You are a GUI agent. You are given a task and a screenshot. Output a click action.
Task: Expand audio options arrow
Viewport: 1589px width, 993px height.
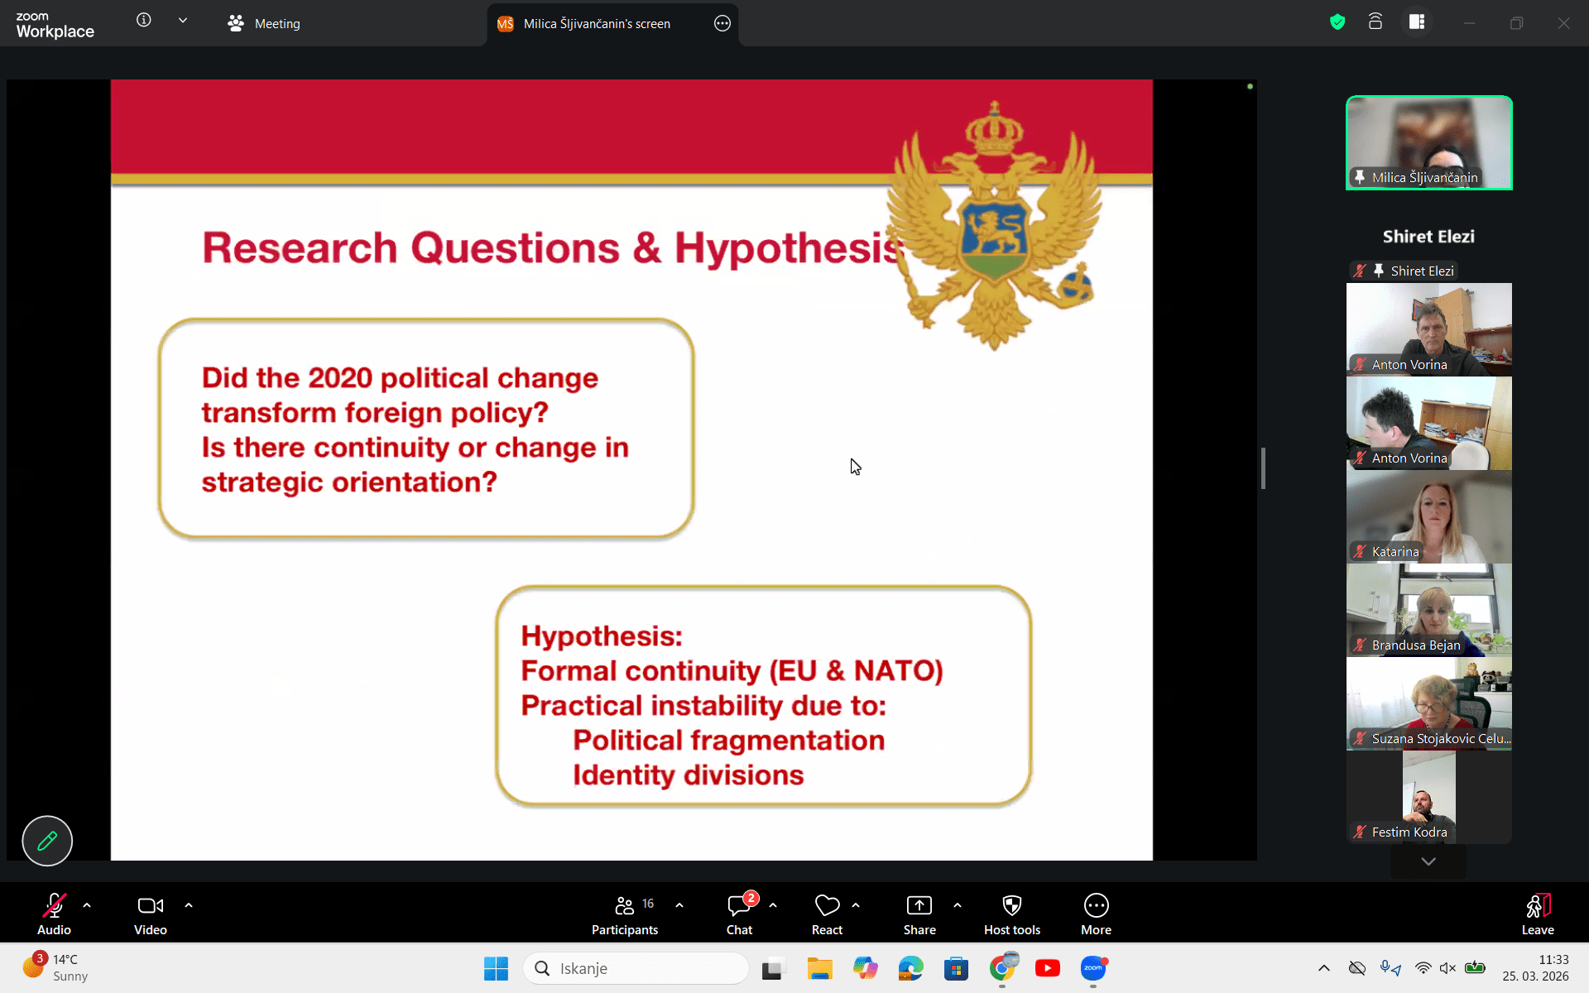coord(87,905)
